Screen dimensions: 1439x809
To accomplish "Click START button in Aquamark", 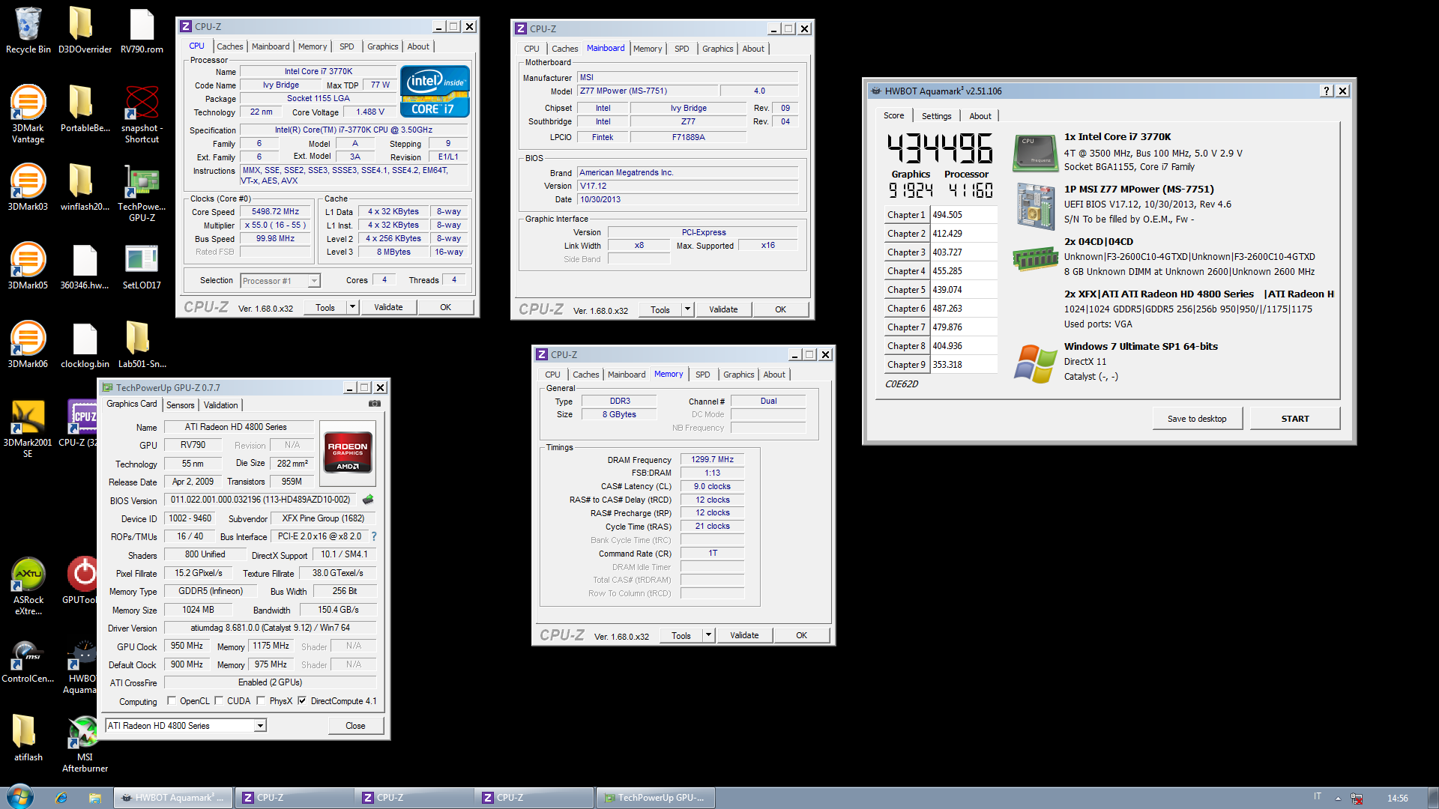I will (x=1295, y=419).
